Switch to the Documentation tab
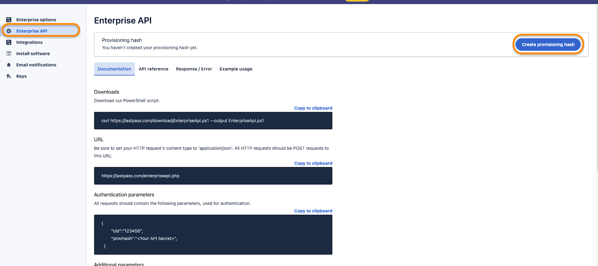Viewport: 598px width, 266px height. [x=114, y=69]
